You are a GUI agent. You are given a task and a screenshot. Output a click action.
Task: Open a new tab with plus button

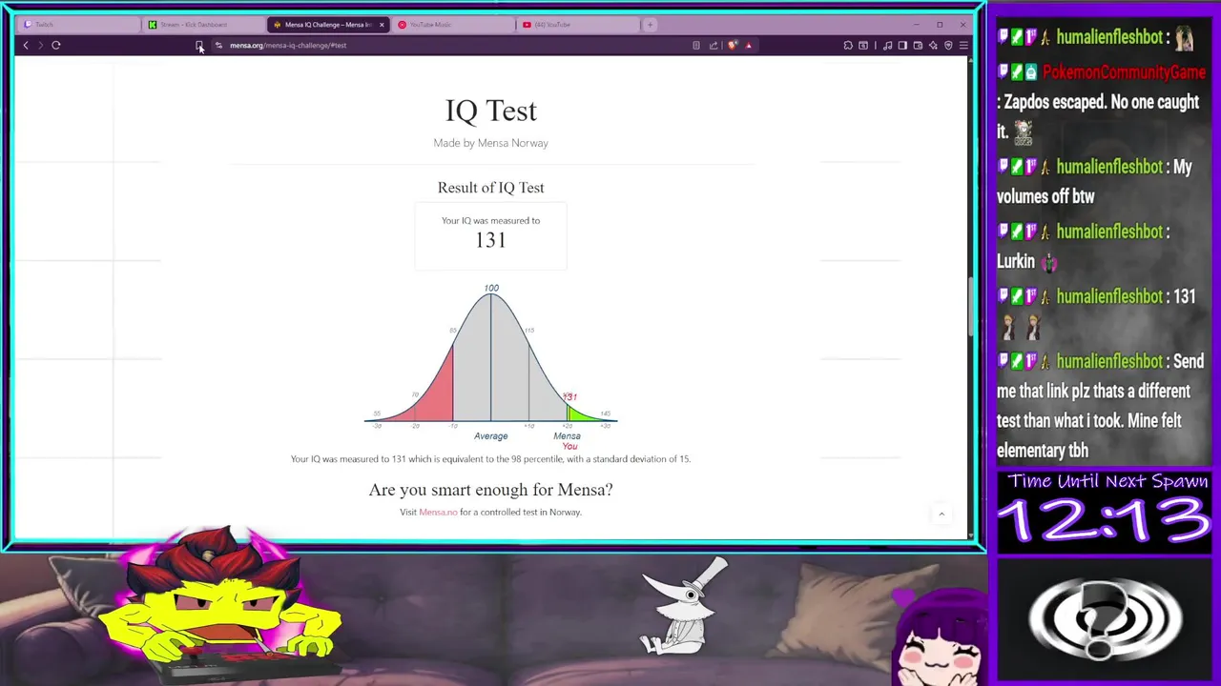coord(650,25)
